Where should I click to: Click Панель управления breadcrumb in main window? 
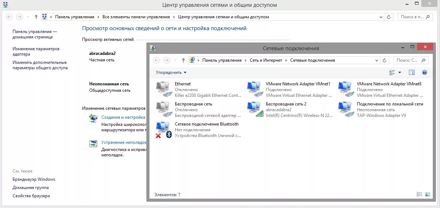[75, 17]
